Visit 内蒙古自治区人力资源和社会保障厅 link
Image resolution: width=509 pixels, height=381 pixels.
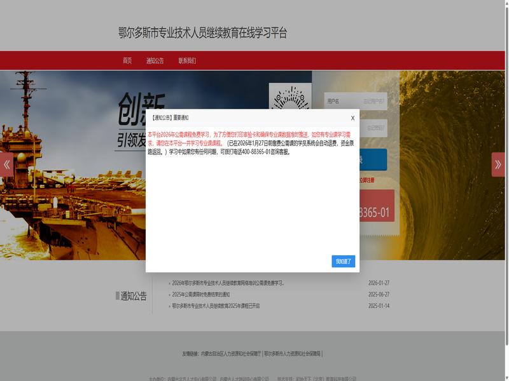[x=230, y=354]
